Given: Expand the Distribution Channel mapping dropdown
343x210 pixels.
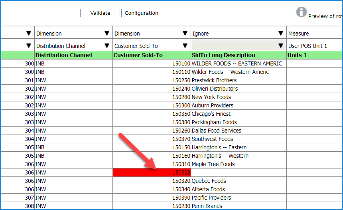Looking at the screenshot, I should point(107,46).
